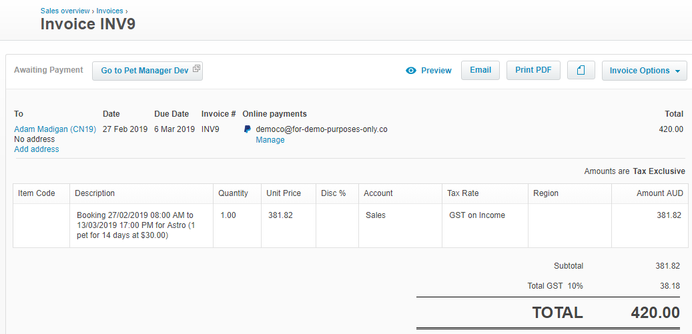Click the Add address link
Viewport: 692px width, 334px height.
pos(37,149)
